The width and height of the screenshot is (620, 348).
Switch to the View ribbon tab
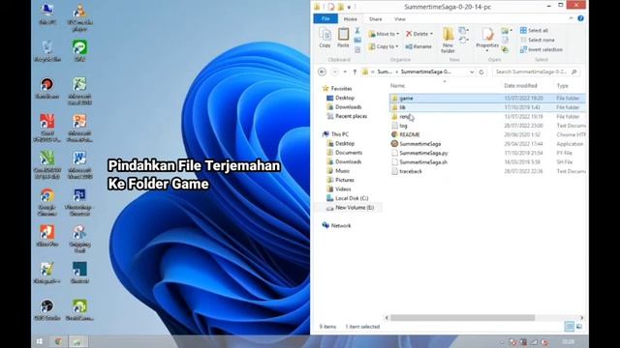[399, 19]
